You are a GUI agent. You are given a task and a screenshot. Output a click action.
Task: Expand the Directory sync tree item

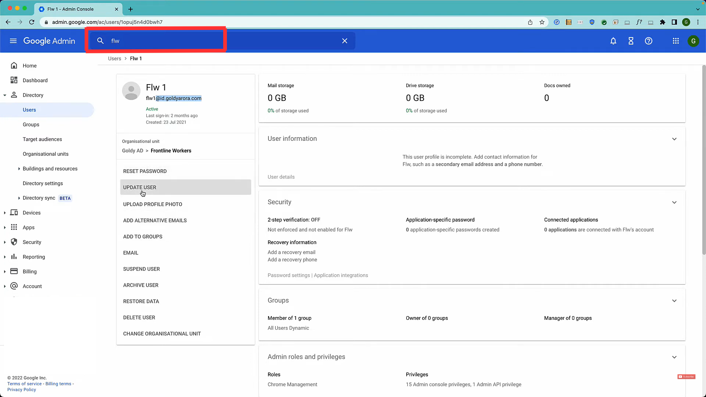pos(19,198)
